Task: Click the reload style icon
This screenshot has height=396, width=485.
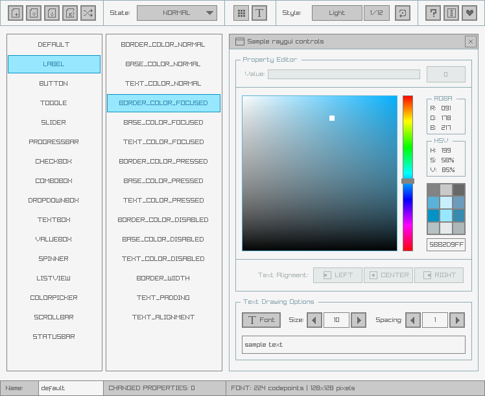Action: (x=402, y=13)
